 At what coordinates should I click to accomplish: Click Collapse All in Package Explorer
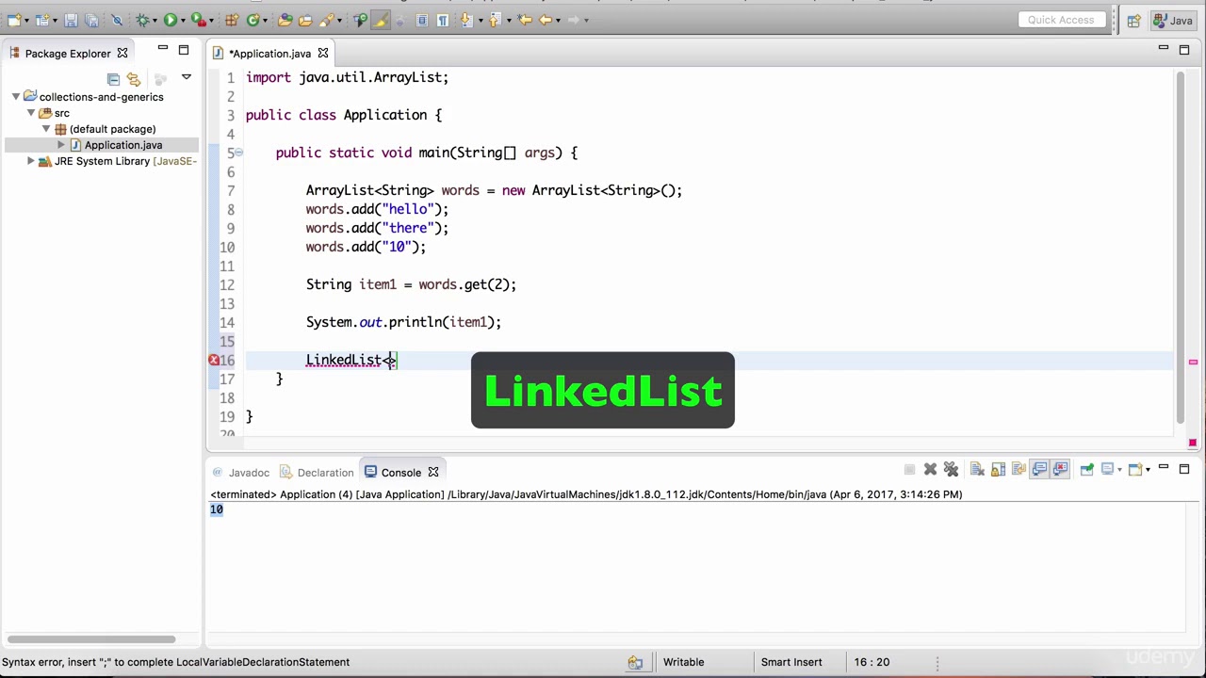(x=113, y=79)
